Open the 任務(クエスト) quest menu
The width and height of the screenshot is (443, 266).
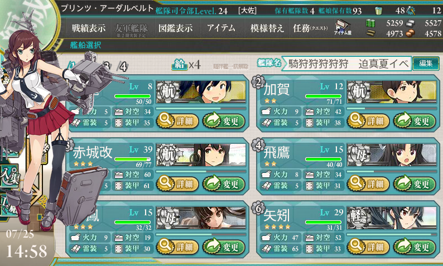click(x=310, y=28)
